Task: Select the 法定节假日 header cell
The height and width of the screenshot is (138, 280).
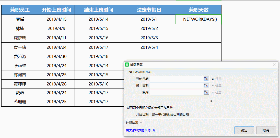Action: pyautogui.click(x=149, y=10)
